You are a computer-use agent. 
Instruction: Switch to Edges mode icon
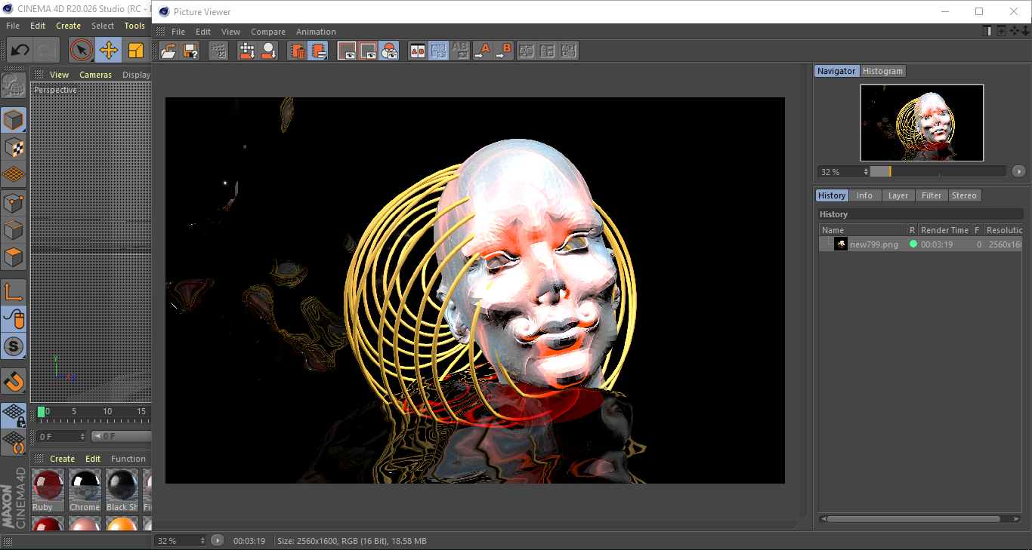tap(14, 229)
